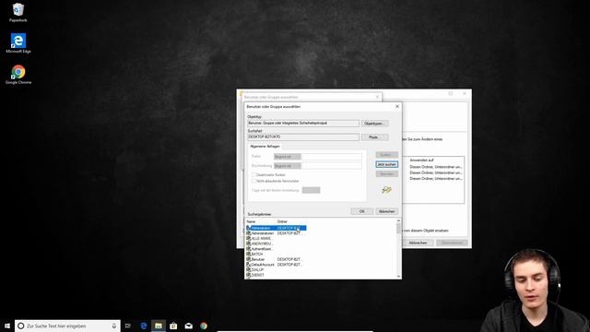Viewport: 590px width, 332px height.
Task: Select the Administrator row in search results
Action: click(x=276, y=228)
